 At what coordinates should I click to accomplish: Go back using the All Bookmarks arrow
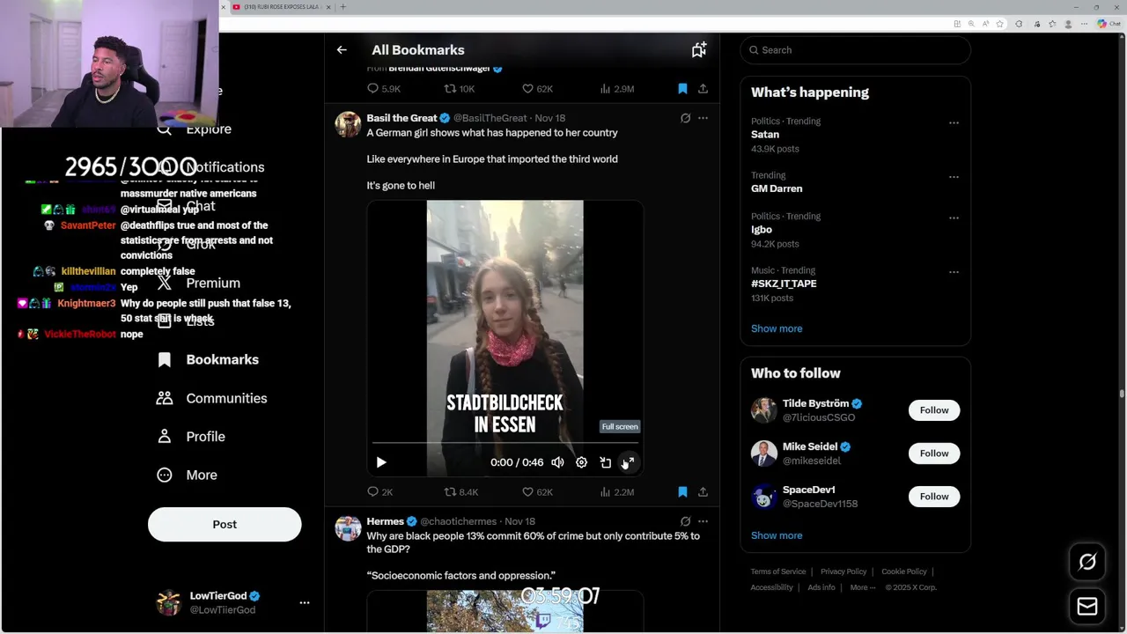click(x=342, y=50)
